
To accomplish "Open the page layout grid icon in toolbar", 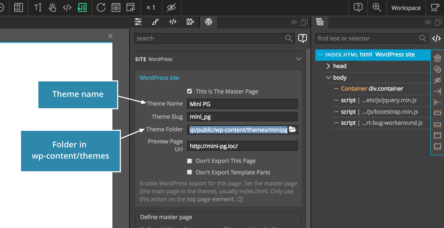I will pos(18,8).
